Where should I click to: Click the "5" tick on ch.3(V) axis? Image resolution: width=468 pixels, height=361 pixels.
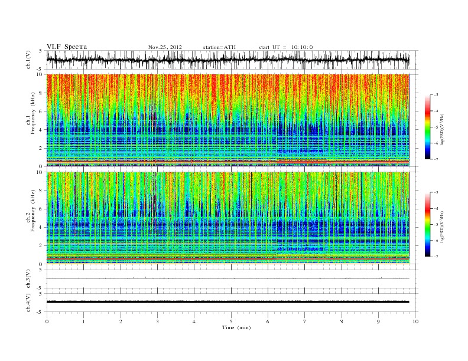pos(41,270)
